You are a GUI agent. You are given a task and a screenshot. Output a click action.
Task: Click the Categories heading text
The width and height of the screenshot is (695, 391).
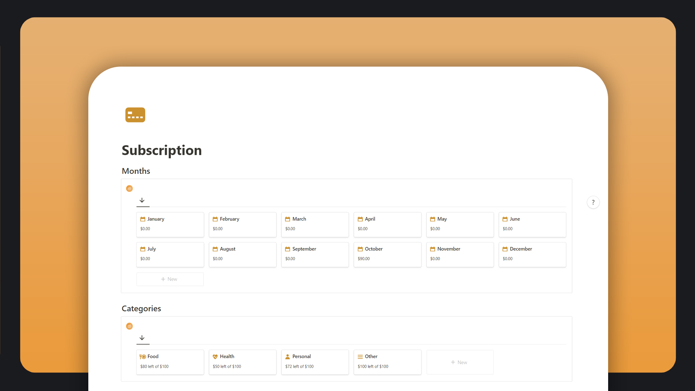click(x=141, y=308)
